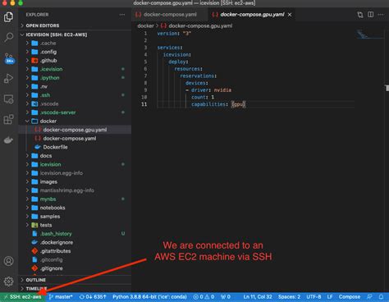
Task: Click the feedback icon in status bar
Action: coord(369,297)
